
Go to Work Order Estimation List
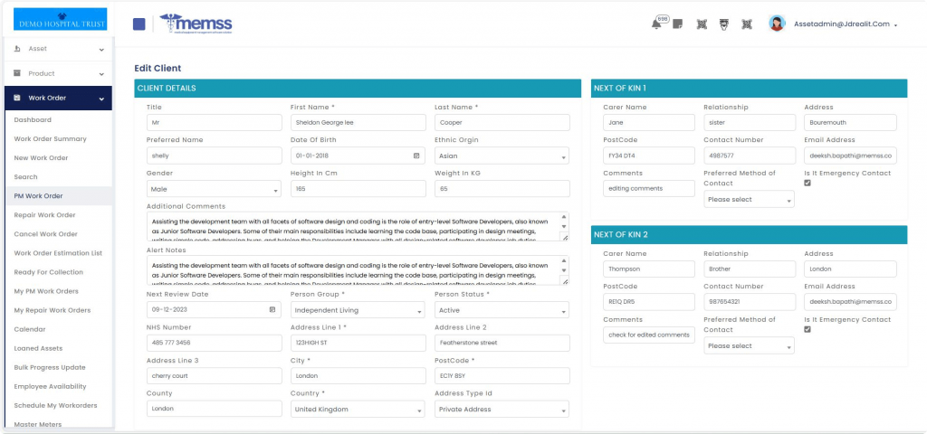(x=58, y=253)
